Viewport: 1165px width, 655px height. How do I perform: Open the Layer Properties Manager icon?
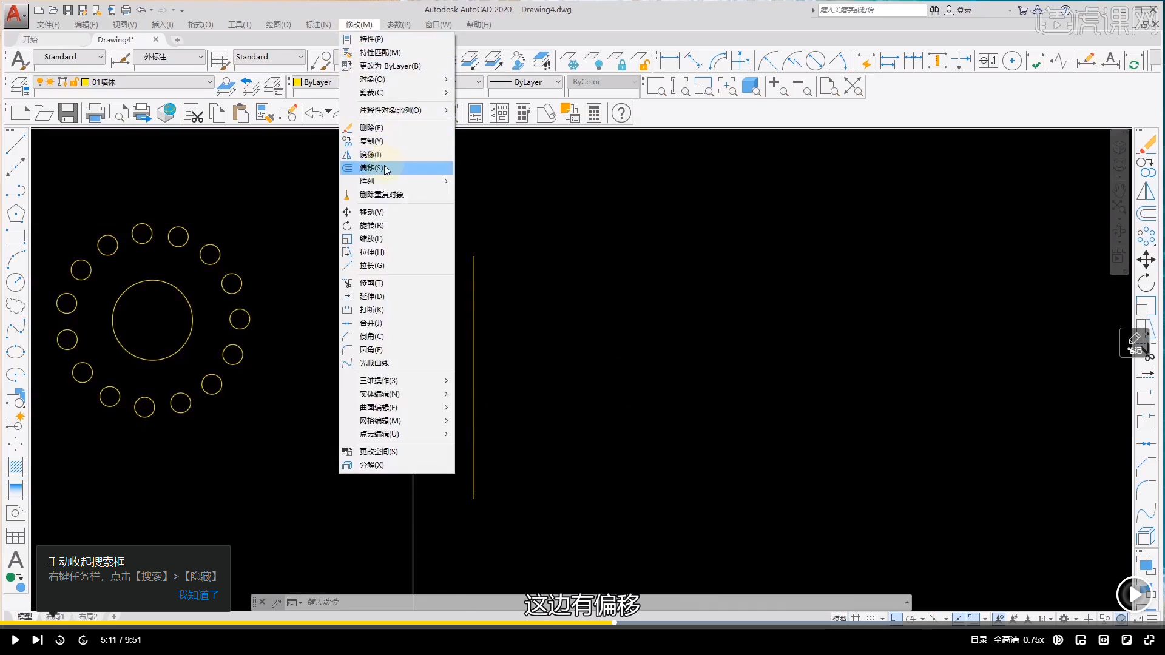(x=20, y=87)
